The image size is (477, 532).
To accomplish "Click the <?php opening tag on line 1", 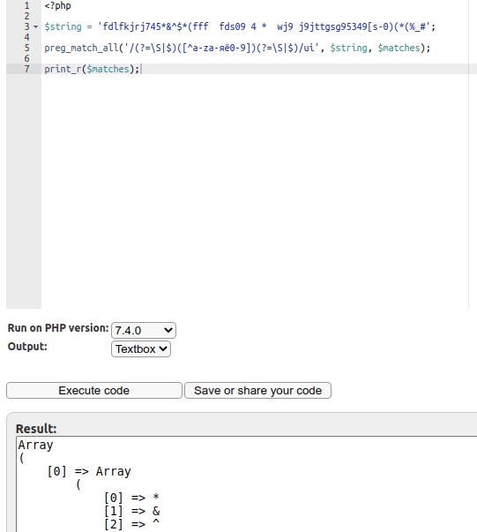I will (57, 6).
